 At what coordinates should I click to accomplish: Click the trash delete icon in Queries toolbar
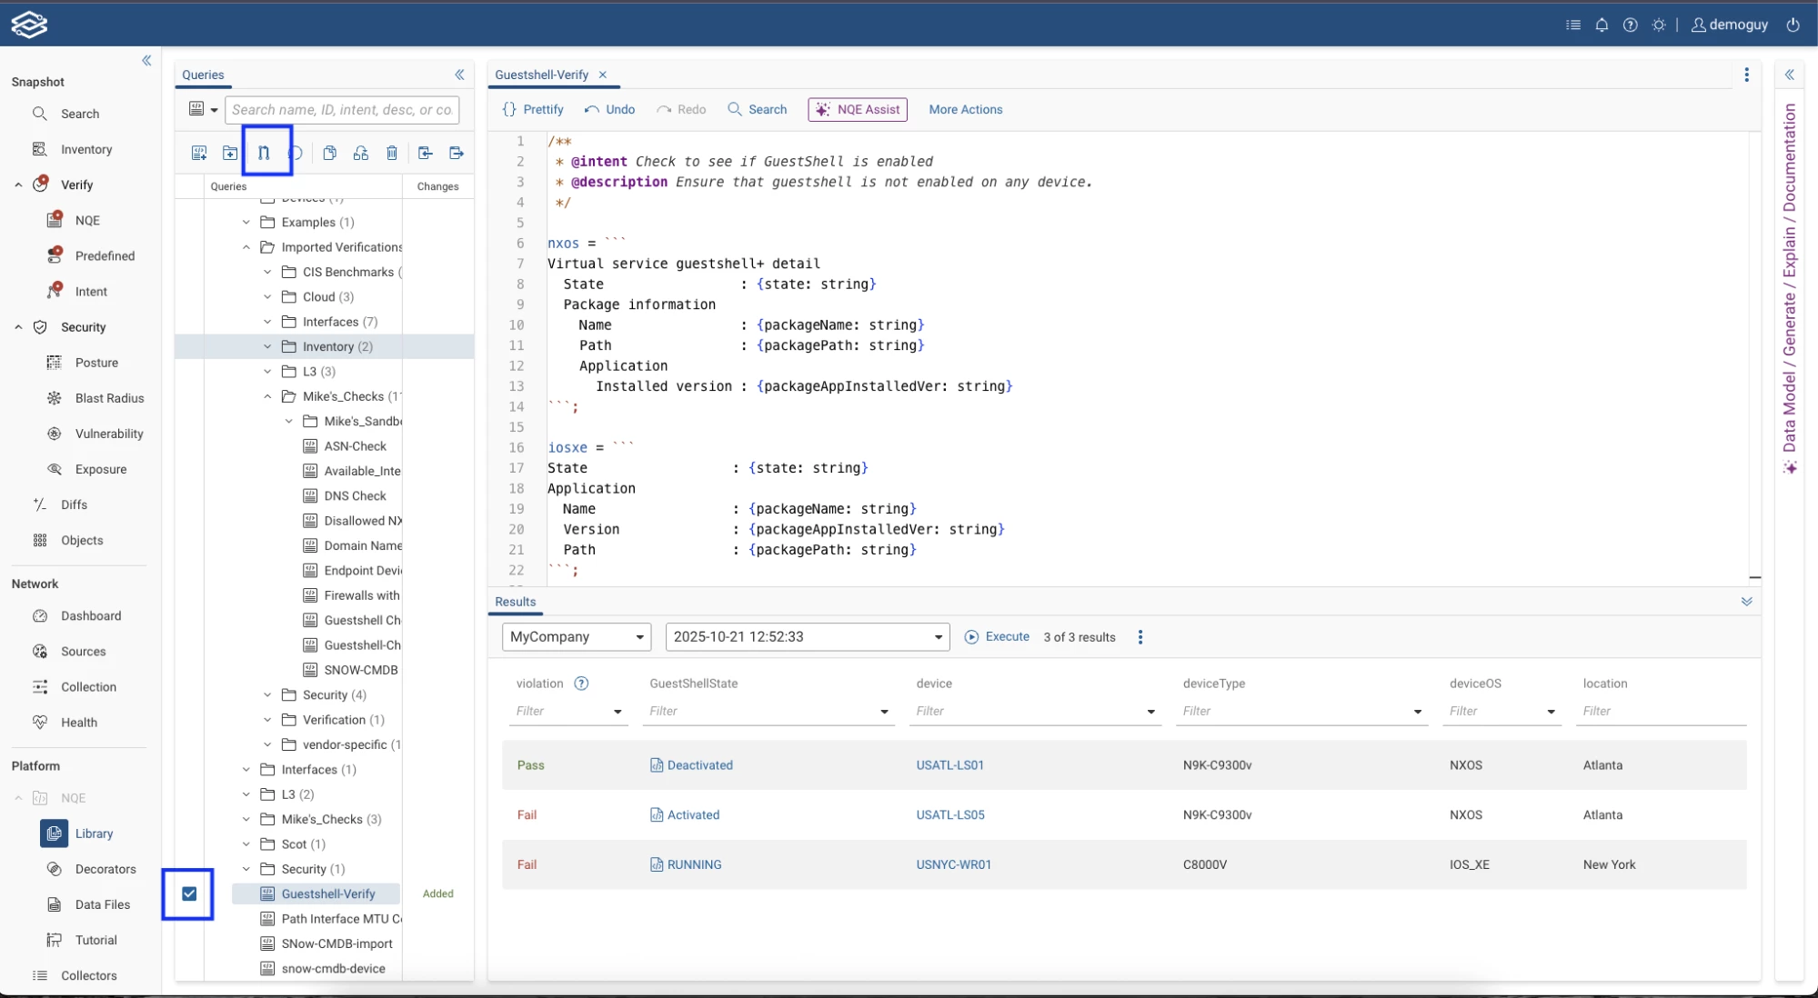point(392,153)
